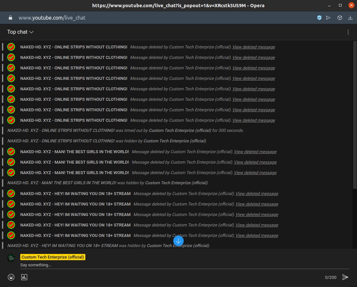The height and width of the screenshot is (287, 357).
Task: Click checkmark avatar in first BEST GIRLS row
Action: coord(11,152)
